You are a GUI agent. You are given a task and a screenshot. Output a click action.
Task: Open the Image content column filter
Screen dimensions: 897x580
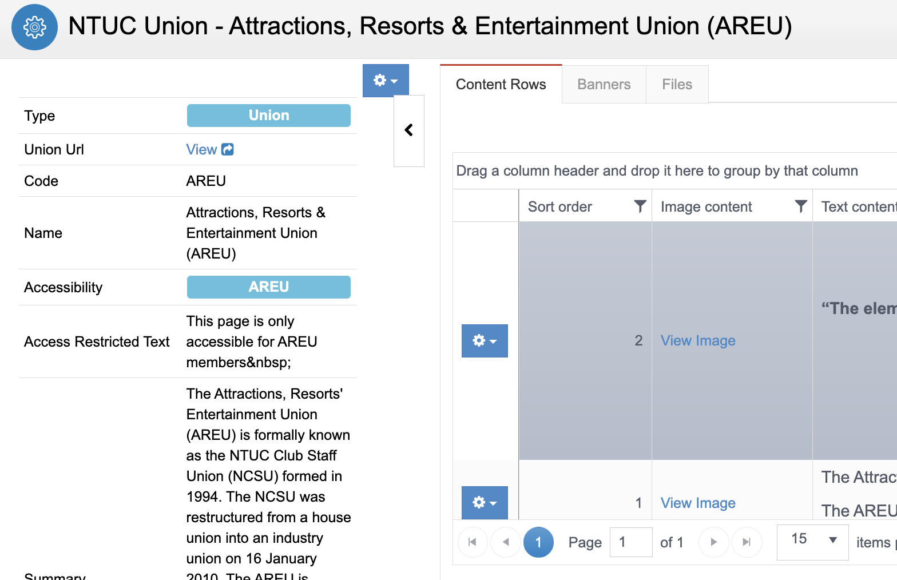coord(801,206)
